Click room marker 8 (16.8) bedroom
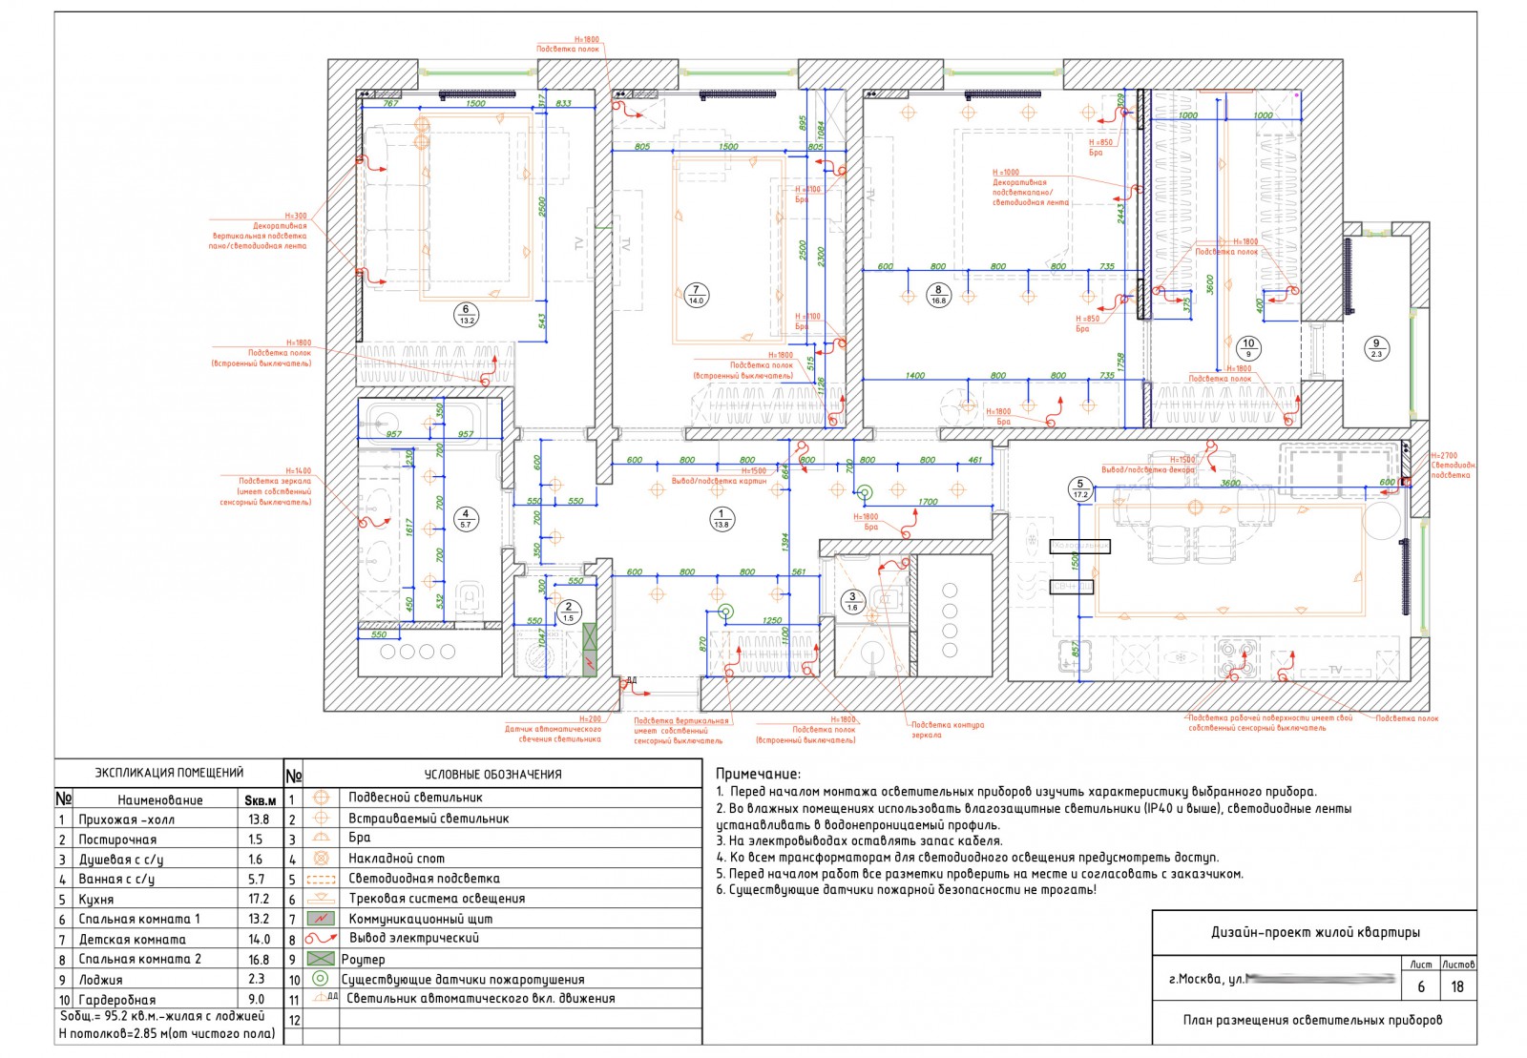Viewport: 1527px width, 1058px height. pyautogui.click(x=938, y=294)
